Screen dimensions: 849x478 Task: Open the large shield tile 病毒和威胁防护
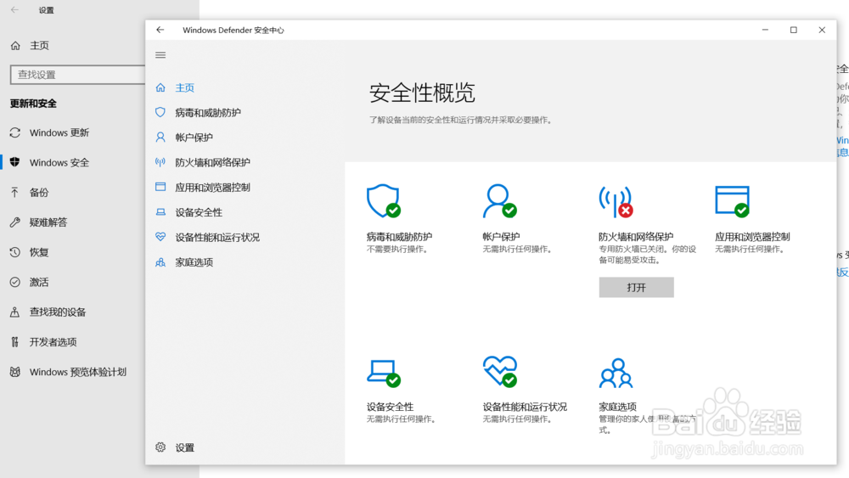point(384,201)
